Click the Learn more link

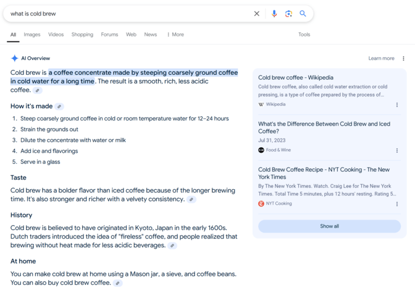381,59
